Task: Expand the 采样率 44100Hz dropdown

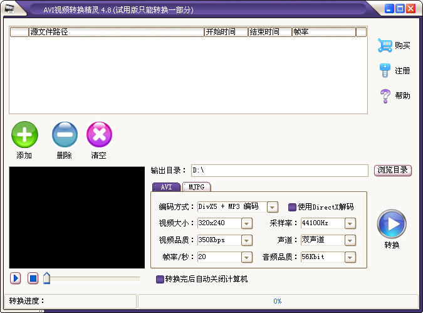Action: [350, 223]
